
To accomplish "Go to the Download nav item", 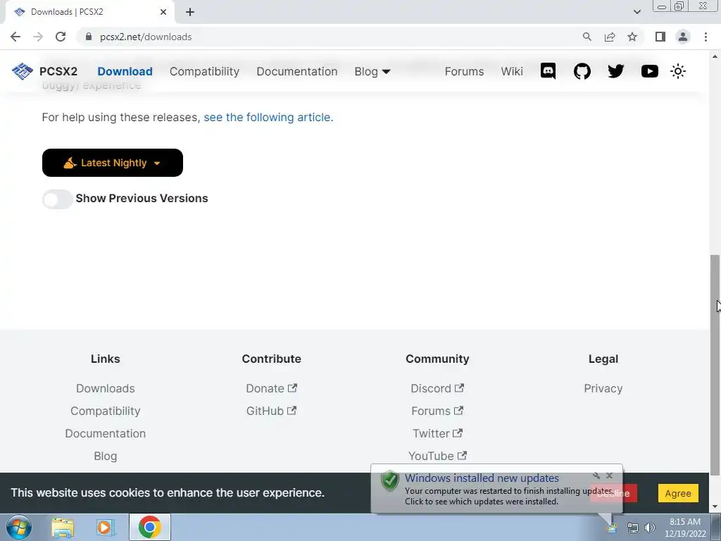I will pyautogui.click(x=125, y=71).
